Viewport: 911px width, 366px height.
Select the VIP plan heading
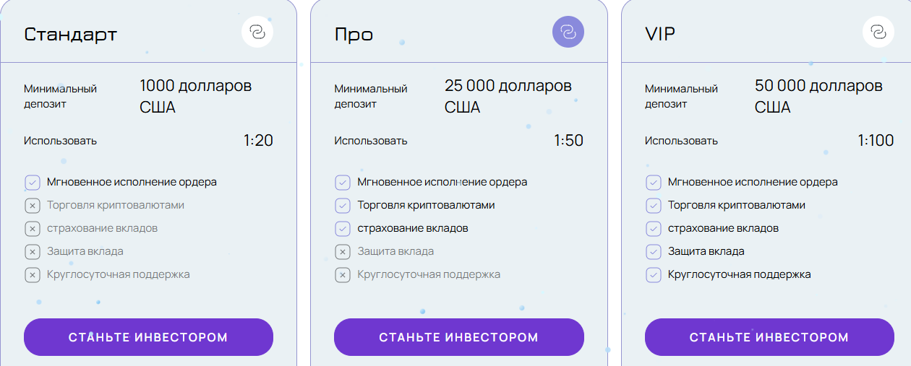[659, 34]
